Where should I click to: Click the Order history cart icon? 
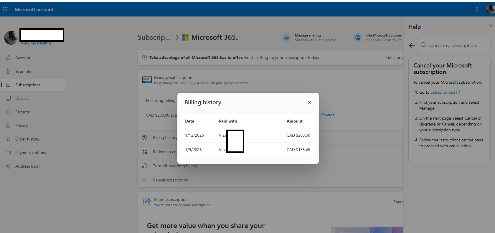8,139
